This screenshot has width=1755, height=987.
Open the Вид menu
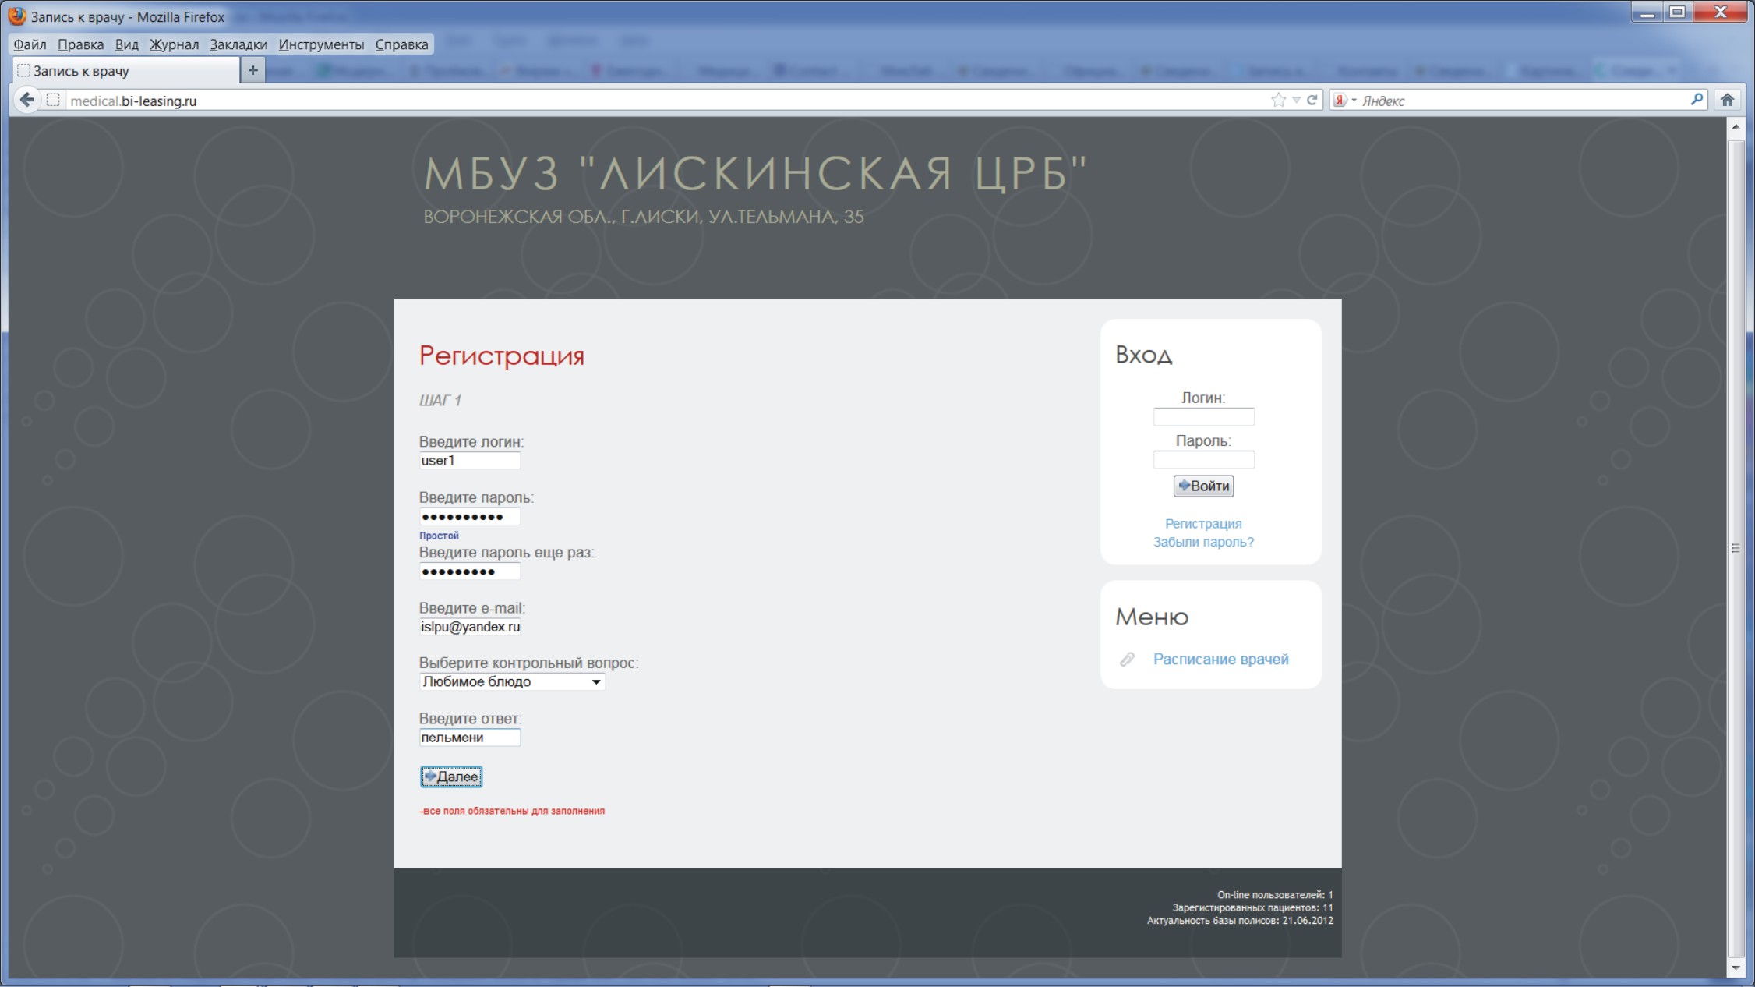[126, 44]
